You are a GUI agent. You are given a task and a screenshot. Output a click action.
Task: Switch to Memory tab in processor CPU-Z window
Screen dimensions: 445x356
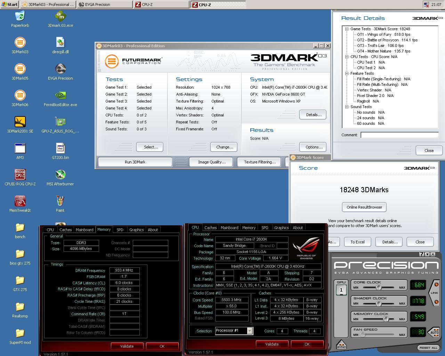pos(249,228)
